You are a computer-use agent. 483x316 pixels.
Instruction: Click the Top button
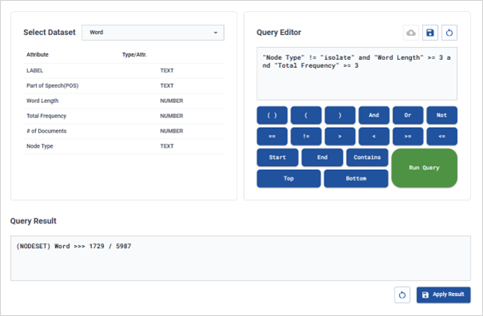pos(289,179)
